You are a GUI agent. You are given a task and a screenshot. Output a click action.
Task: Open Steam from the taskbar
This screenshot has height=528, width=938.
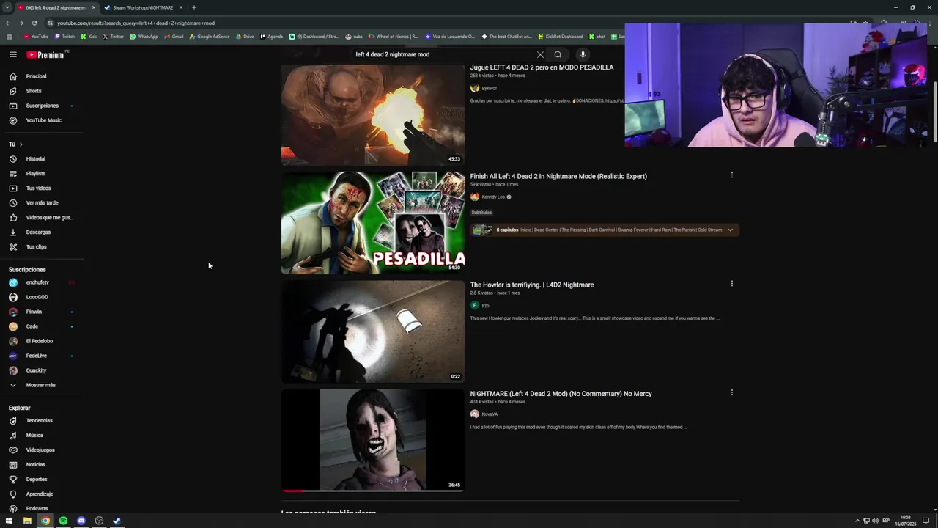(x=117, y=521)
